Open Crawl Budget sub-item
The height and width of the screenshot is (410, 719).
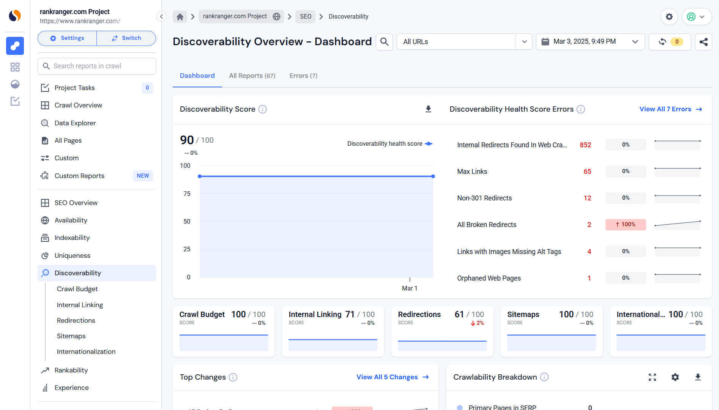(77, 289)
